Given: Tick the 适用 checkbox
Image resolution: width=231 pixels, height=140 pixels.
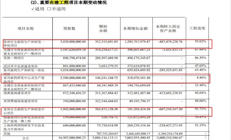Looking at the screenshot, I should coord(33,9).
